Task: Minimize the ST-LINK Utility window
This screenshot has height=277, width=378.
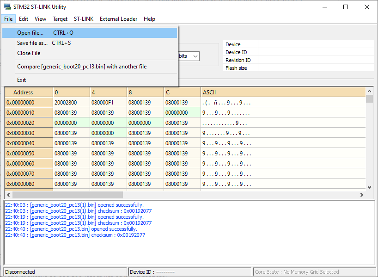Action: point(325,7)
